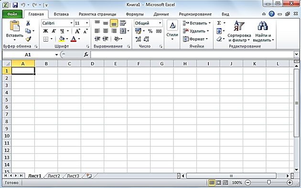Switch to Рецензирование tab

[195, 14]
